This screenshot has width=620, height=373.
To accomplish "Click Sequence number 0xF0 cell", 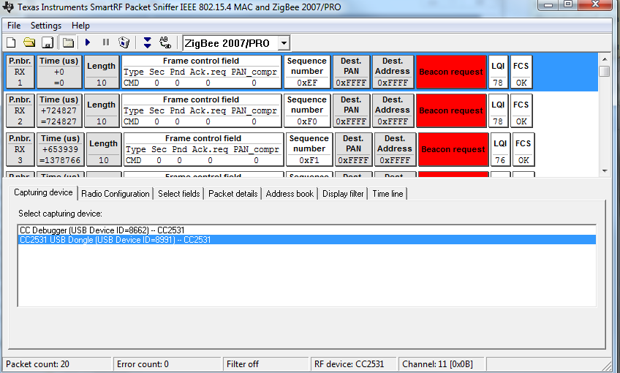I will pyautogui.click(x=307, y=110).
